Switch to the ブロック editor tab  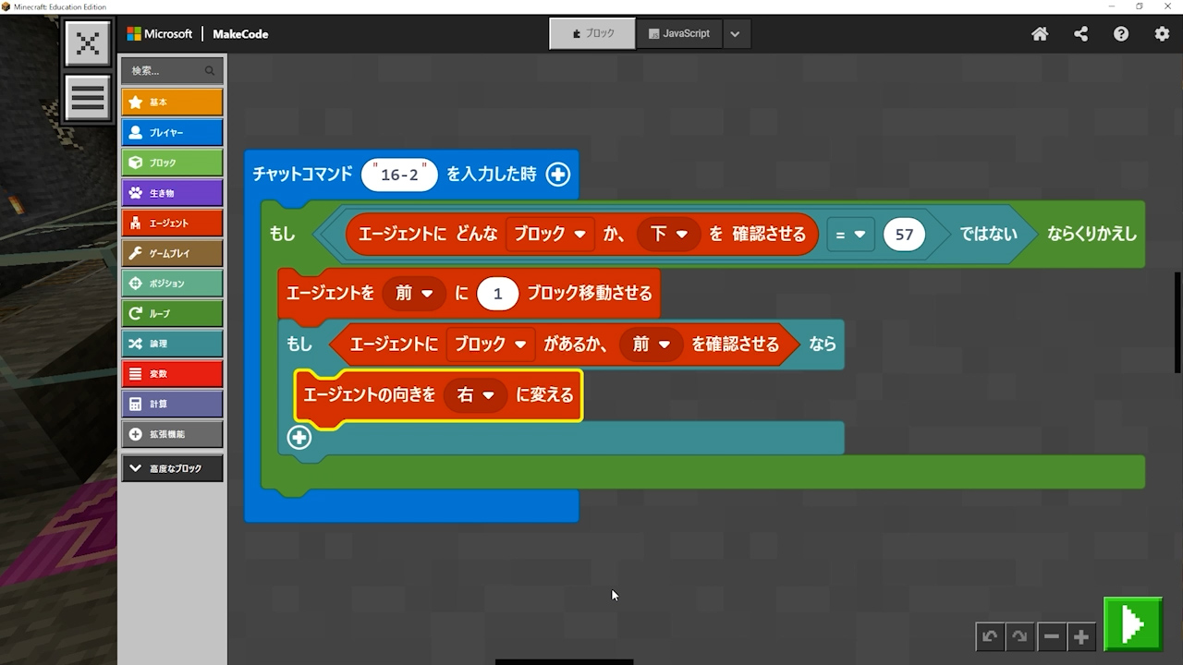[592, 33]
